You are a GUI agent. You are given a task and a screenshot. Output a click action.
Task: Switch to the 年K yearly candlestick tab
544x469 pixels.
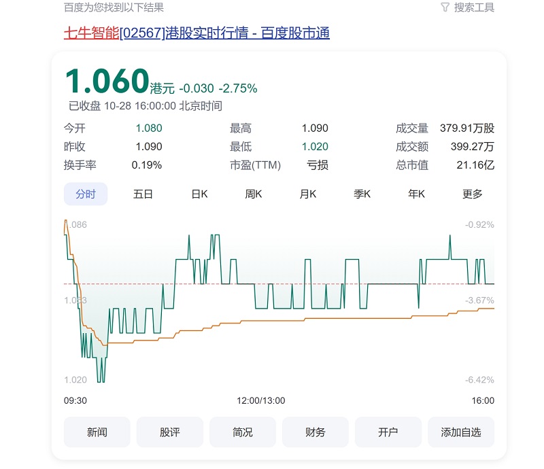pos(417,194)
